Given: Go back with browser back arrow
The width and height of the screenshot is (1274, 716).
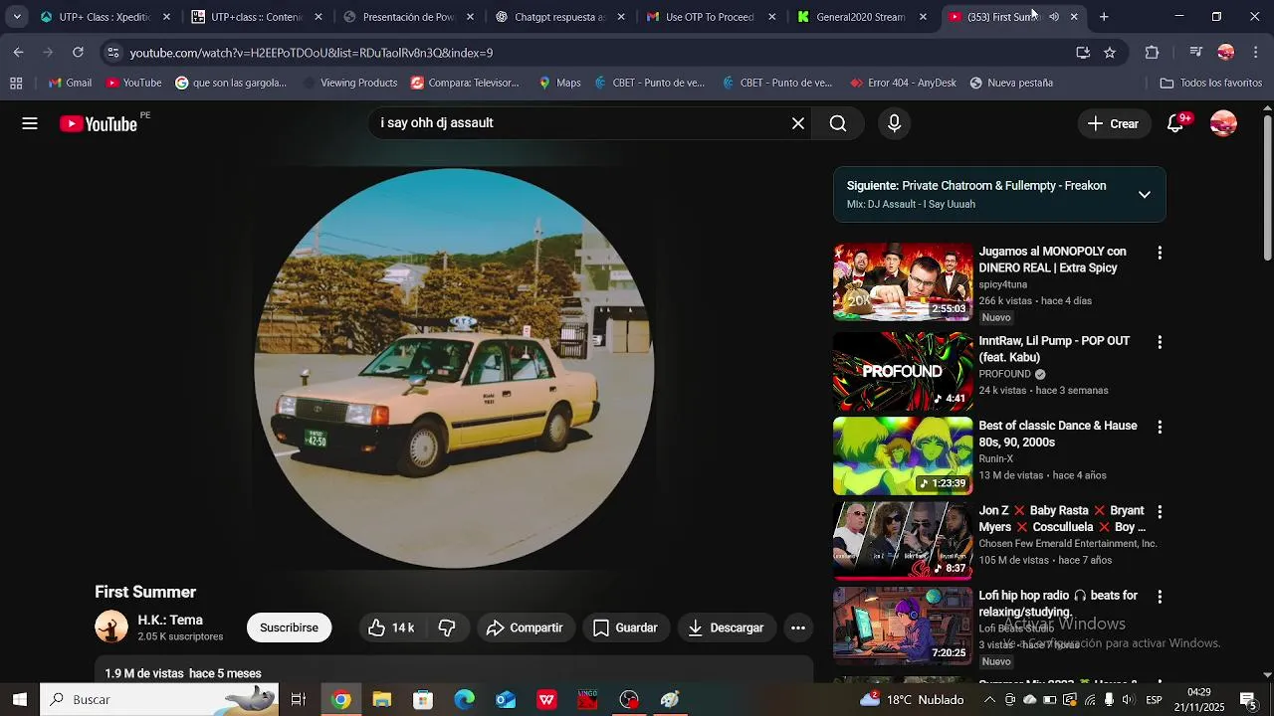Looking at the screenshot, I should [x=19, y=53].
